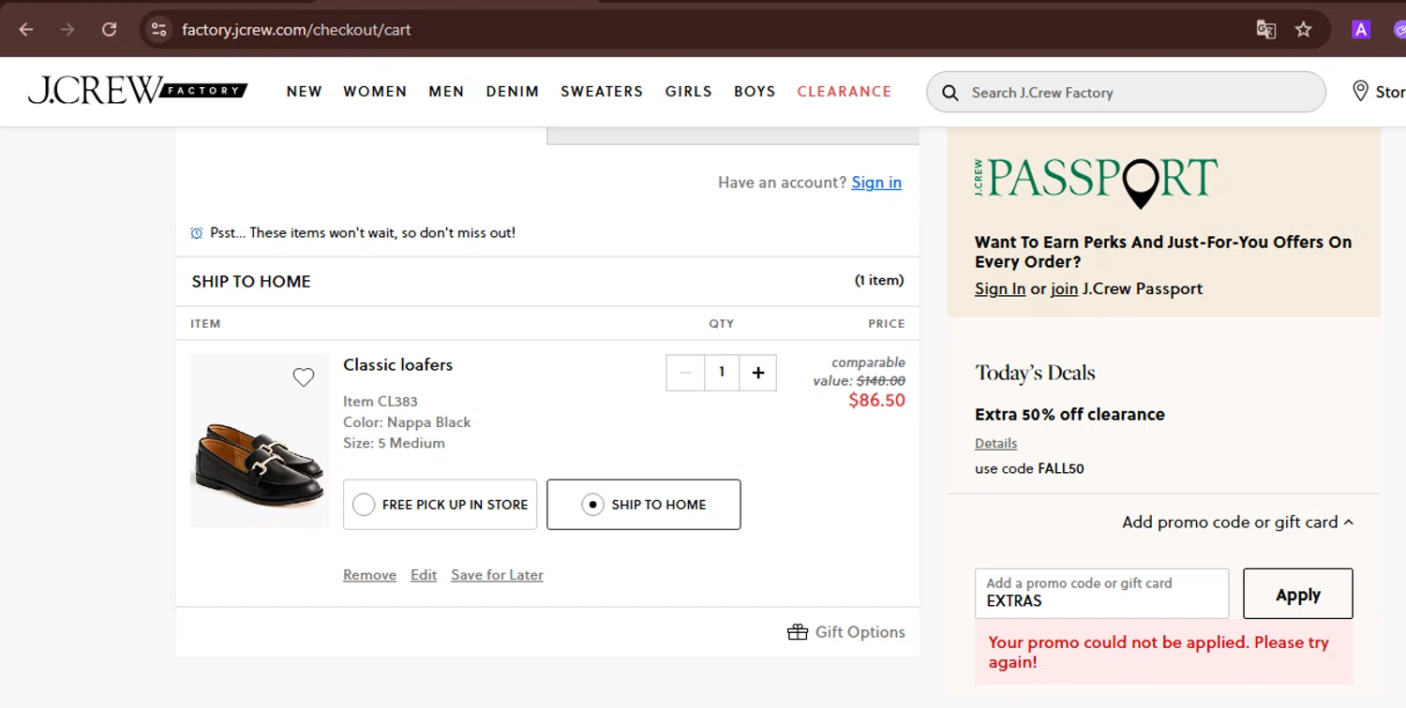The image size is (1406, 708).
Task: Edit the Classic loafers item
Action: 424,575
